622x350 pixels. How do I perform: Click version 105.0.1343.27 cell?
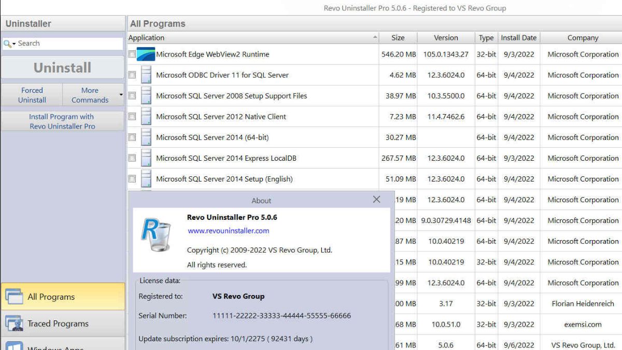pyautogui.click(x=446, y=54)
